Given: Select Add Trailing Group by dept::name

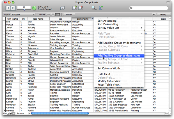Looking at the screenshot, I should pos(119,56).
